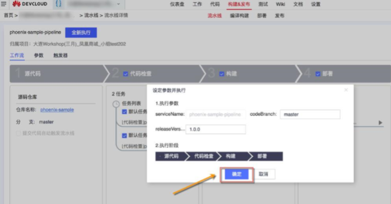
Task: Click the 2 任务 text
Action: point(118,94)
